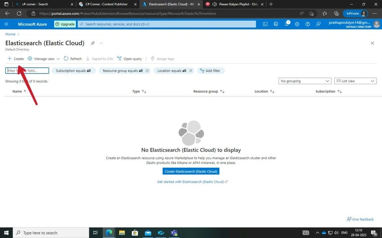Open Mail app from the taskbar
Screen dimensions: 382x238
point(148,233)
